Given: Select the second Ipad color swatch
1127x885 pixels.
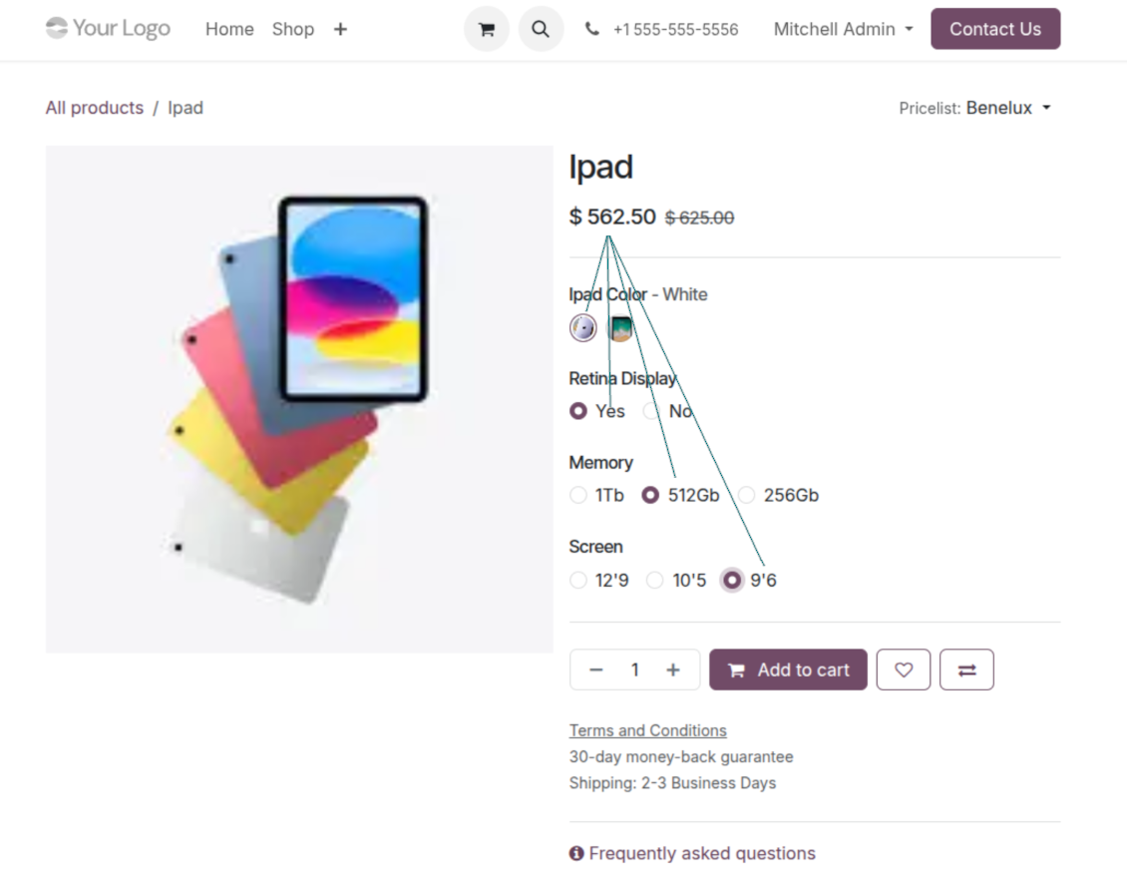Looking at the screenshot, I should [621, 328].
